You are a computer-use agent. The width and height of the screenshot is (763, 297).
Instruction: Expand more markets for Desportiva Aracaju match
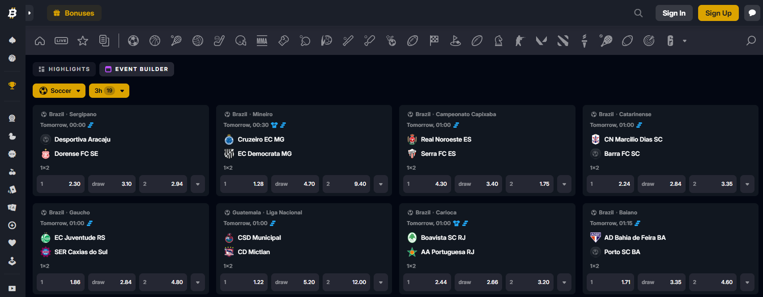[198, 184]
